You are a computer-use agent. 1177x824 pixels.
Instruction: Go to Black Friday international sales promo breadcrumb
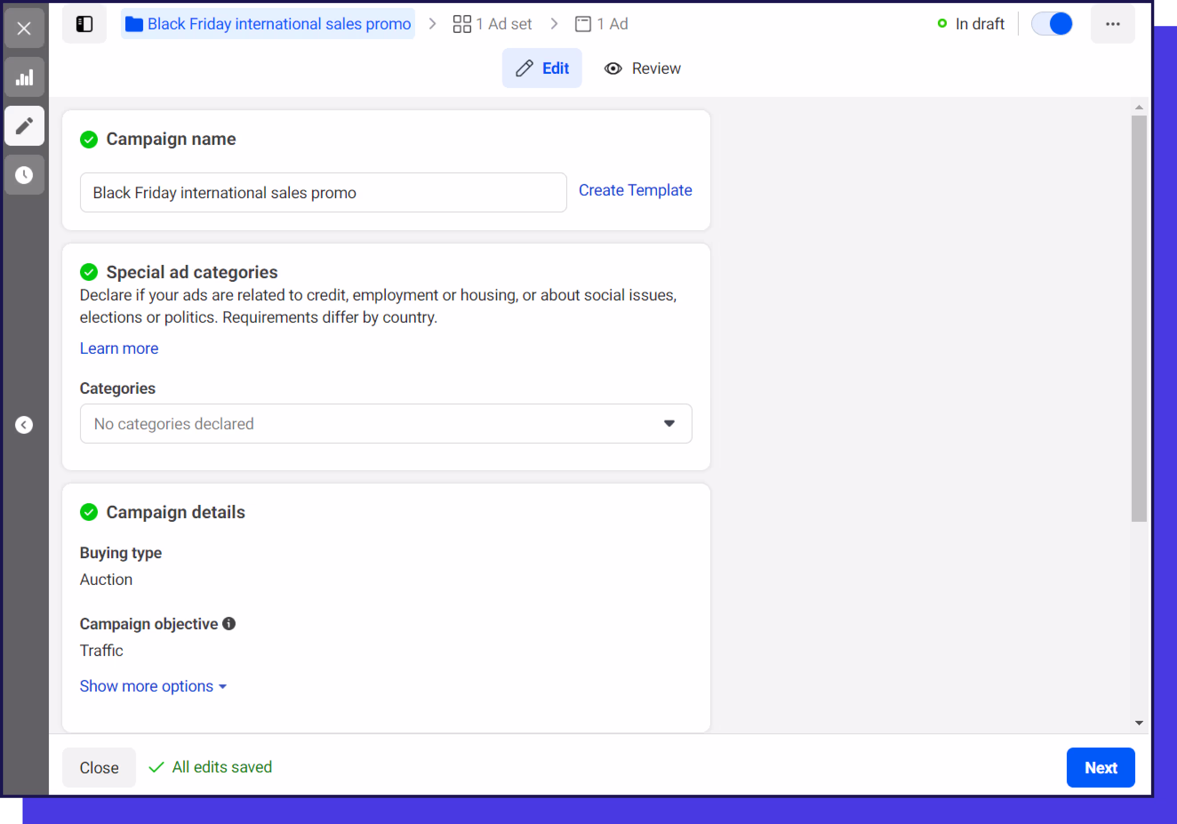click(x=268, y=24)
